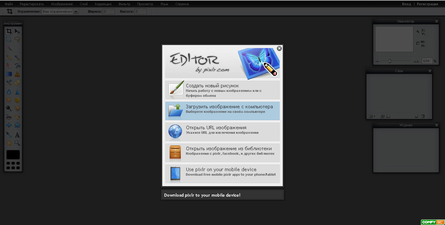445x225 pixels.
Task: Select the Type text tool
Action: click(17, 135)
